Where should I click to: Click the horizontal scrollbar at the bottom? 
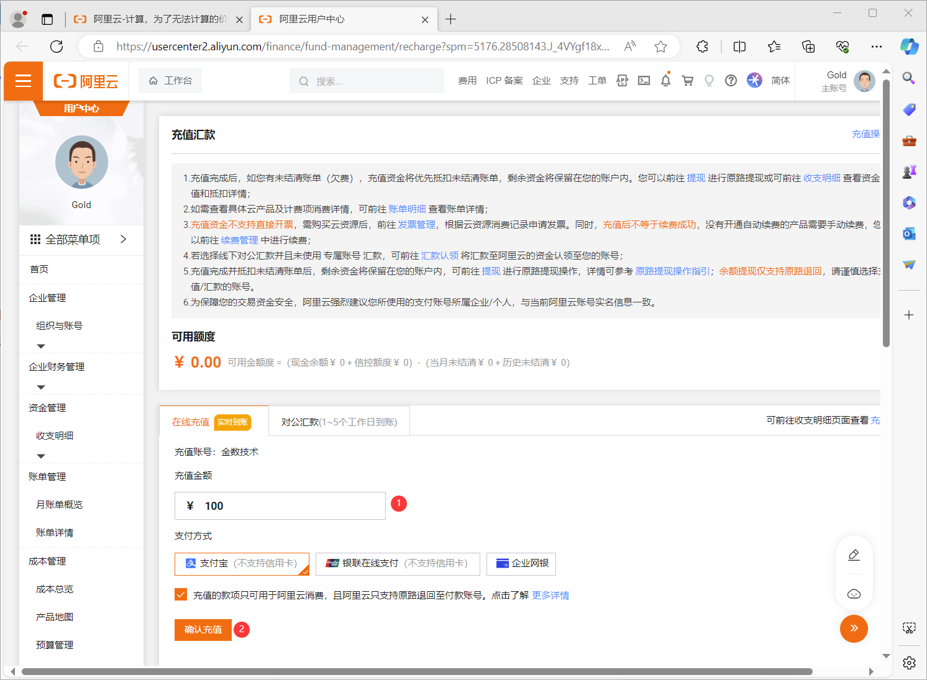[x=417, y=671]
